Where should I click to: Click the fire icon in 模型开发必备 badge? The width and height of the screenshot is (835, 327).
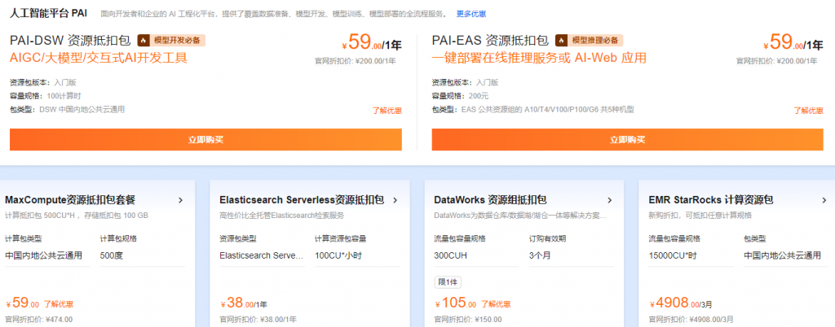(x=144, y=40)
